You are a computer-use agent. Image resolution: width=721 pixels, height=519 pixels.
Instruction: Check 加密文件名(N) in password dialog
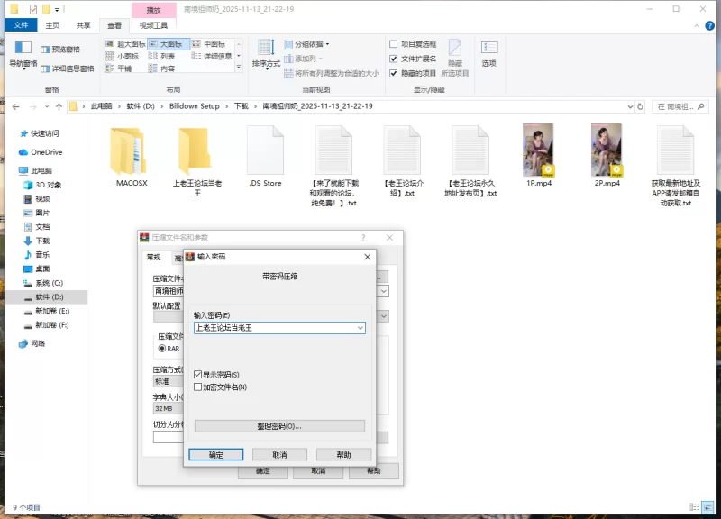pyautogui.click(x=197, y=387)
